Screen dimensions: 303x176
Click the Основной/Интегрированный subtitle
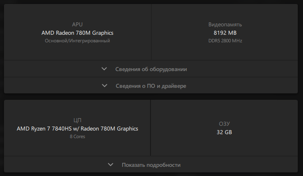pos(77,41)
